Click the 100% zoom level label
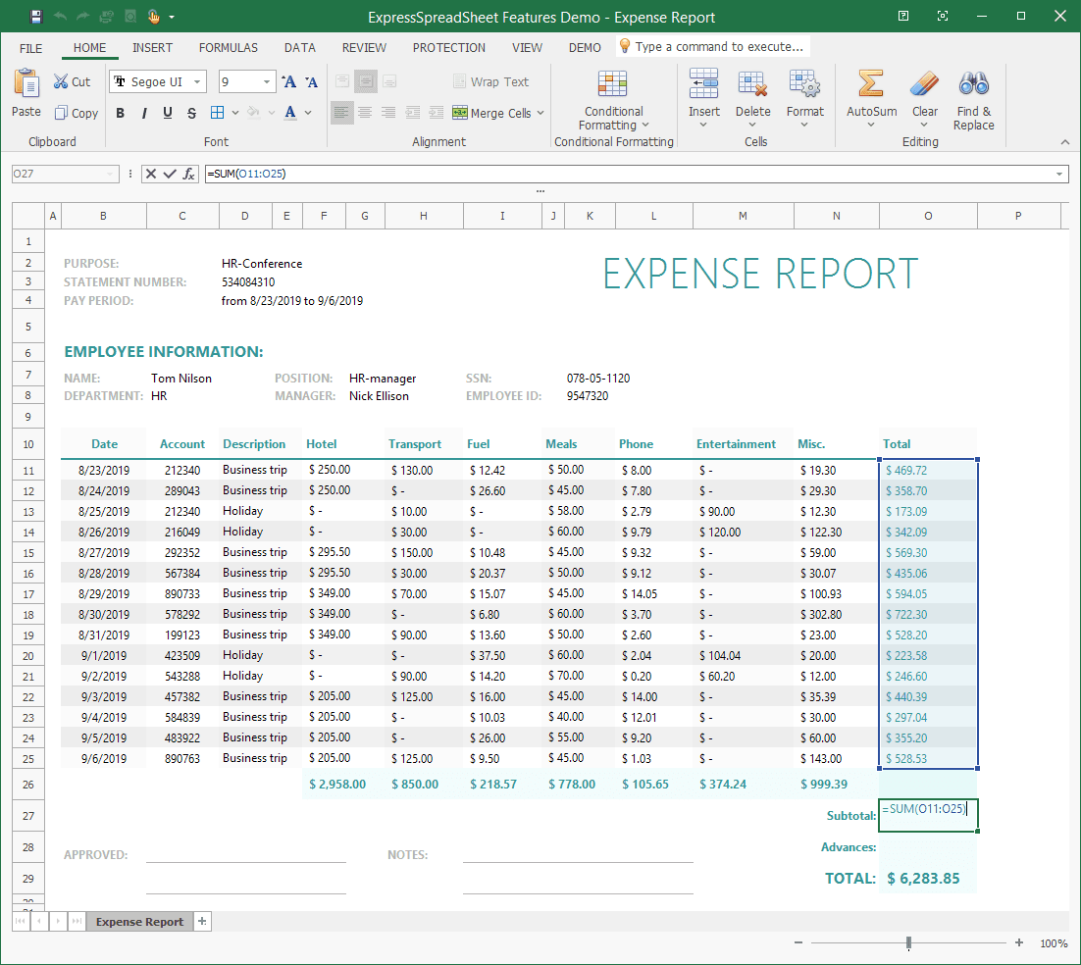Image resolution: width=1081 pixels, height=965 pixels. (x=1054, y=943)
